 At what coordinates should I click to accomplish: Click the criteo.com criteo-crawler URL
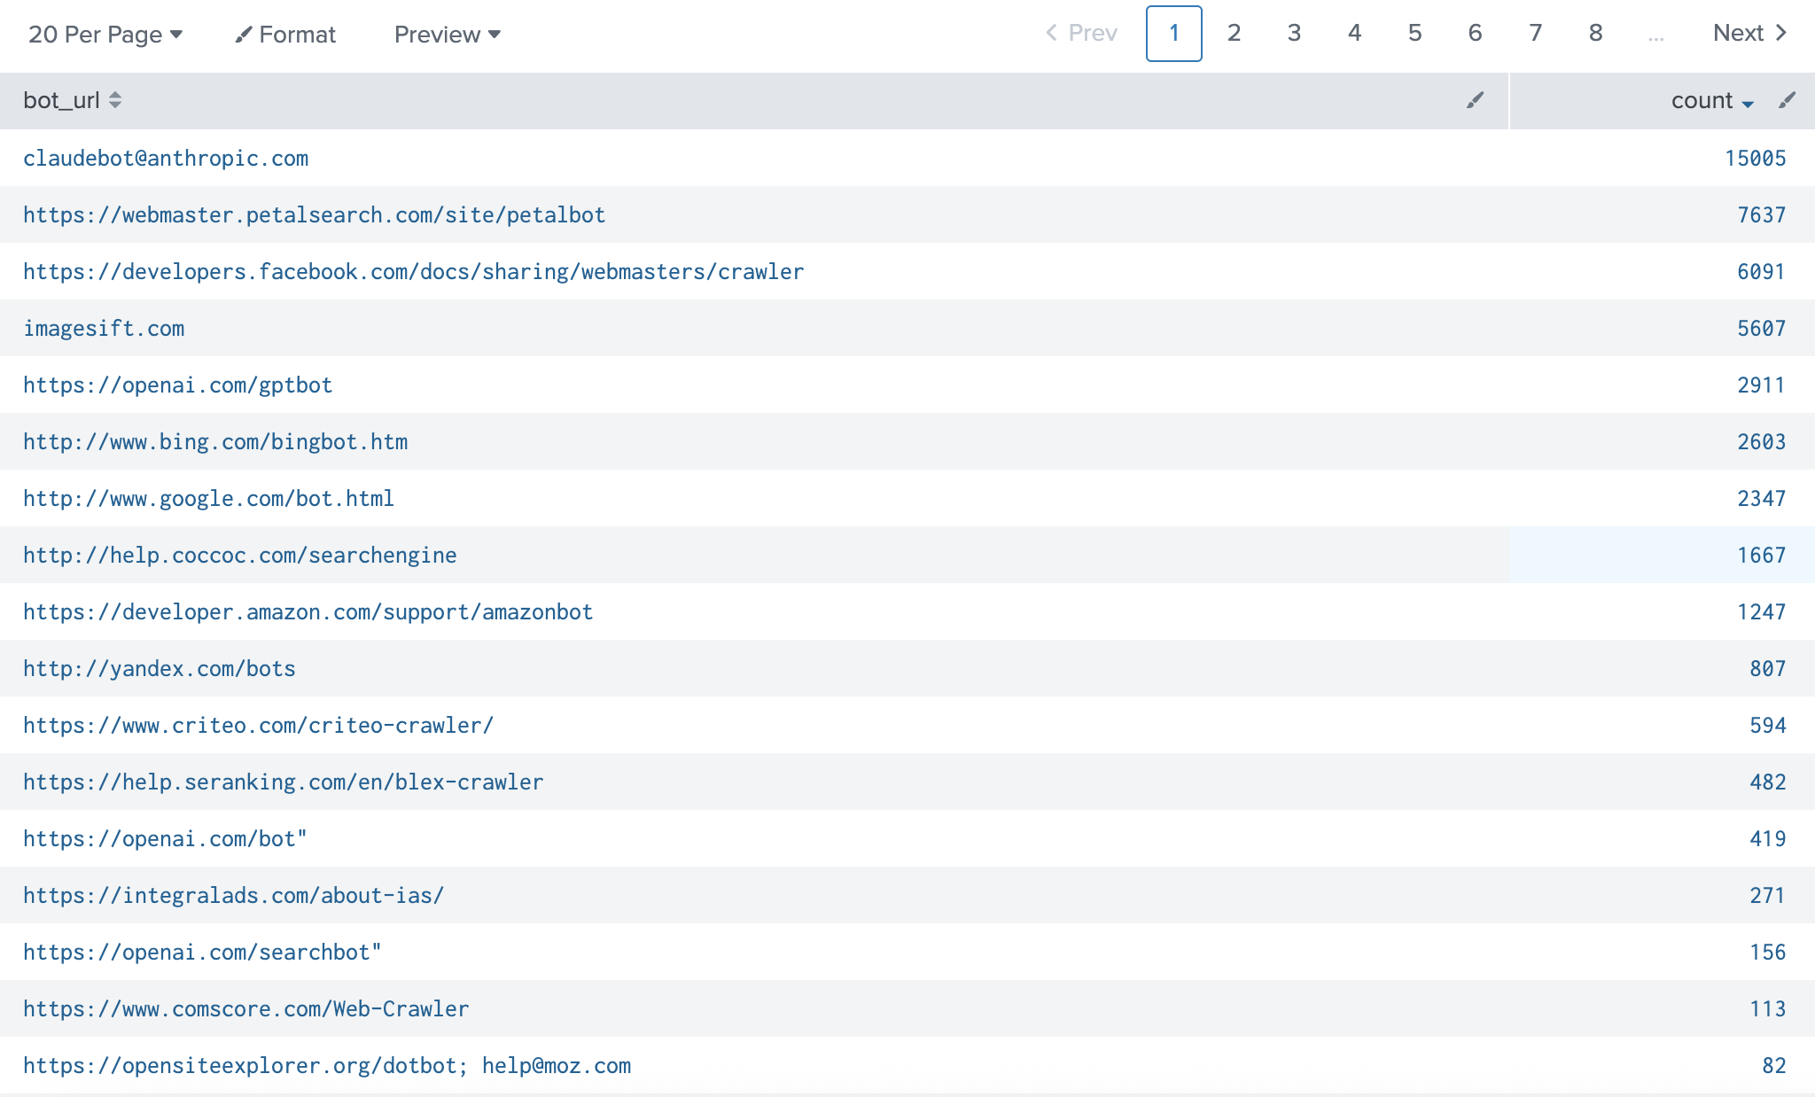(259, 725)
